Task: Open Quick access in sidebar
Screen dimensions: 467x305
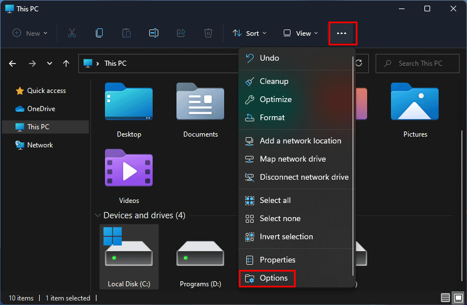Action: pyautogui.click(x=46, y=91)
